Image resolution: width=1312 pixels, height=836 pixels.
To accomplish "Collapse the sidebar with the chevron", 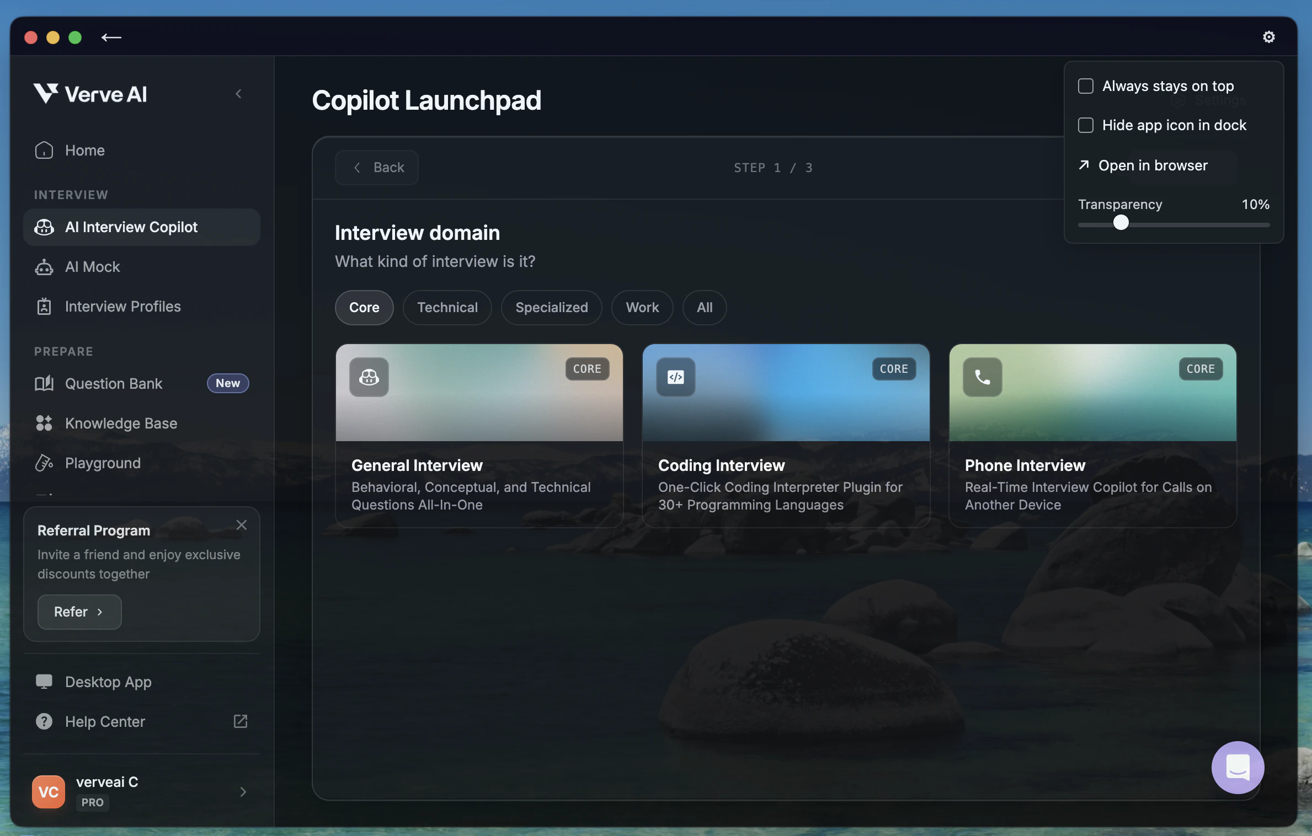I will (x=238, y=94).
